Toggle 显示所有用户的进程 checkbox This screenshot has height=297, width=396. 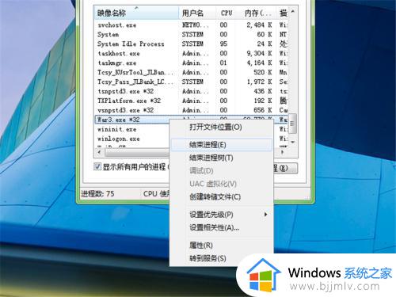click(97, 166)
